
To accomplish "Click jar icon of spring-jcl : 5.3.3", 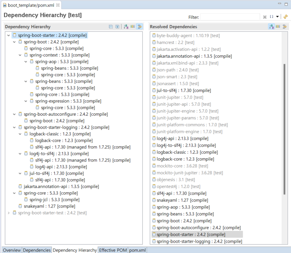I will (x=26, y=200).
